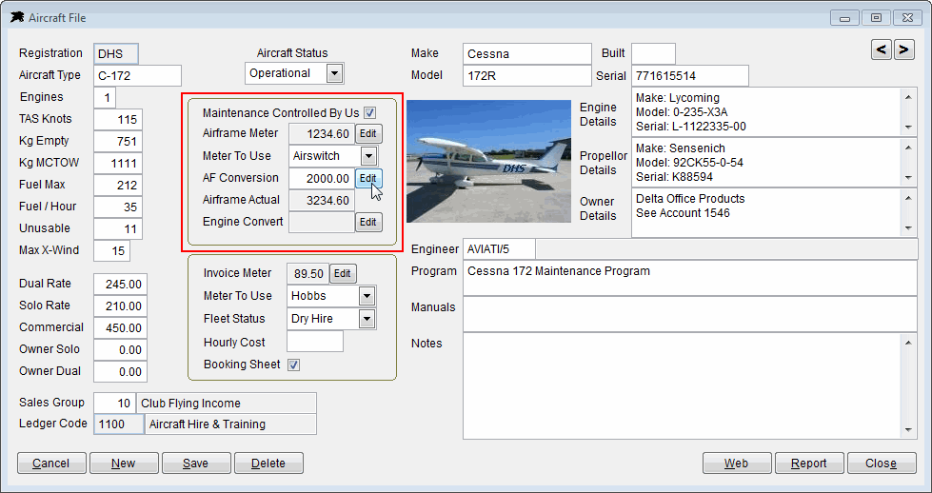Image resolution: width=932 pixels, height=493 pixels.
Task: Click the Owner Dual field
Action: [x=120, y=372]
